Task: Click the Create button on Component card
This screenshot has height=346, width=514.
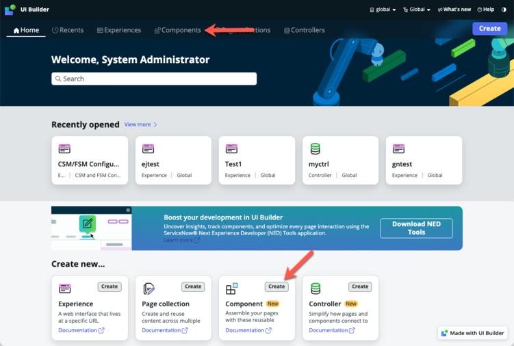Action: 277,287
